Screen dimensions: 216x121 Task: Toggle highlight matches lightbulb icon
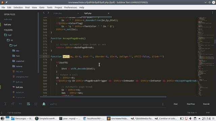coord(44,104)
